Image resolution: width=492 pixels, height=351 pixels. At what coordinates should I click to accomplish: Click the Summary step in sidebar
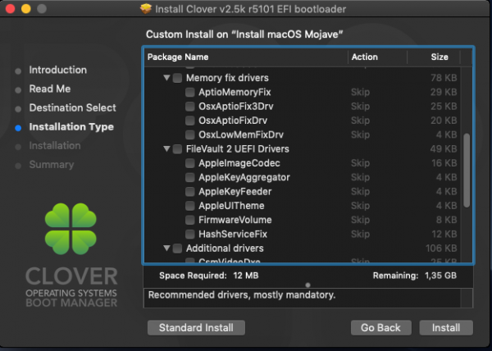coord(52,165)
